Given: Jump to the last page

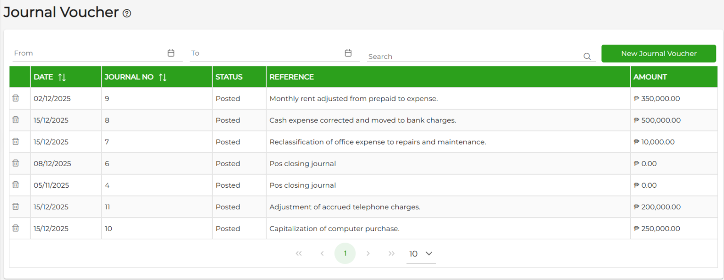Looking at the screenshot, I should tap(391, 254).
